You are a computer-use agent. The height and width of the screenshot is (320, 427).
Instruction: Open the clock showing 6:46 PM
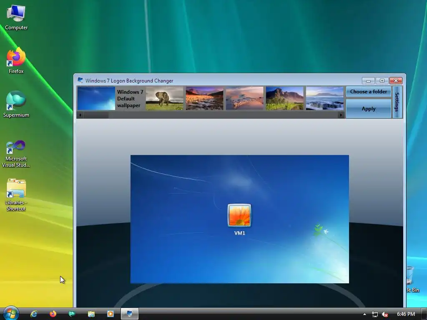click(x=406, y=314)
